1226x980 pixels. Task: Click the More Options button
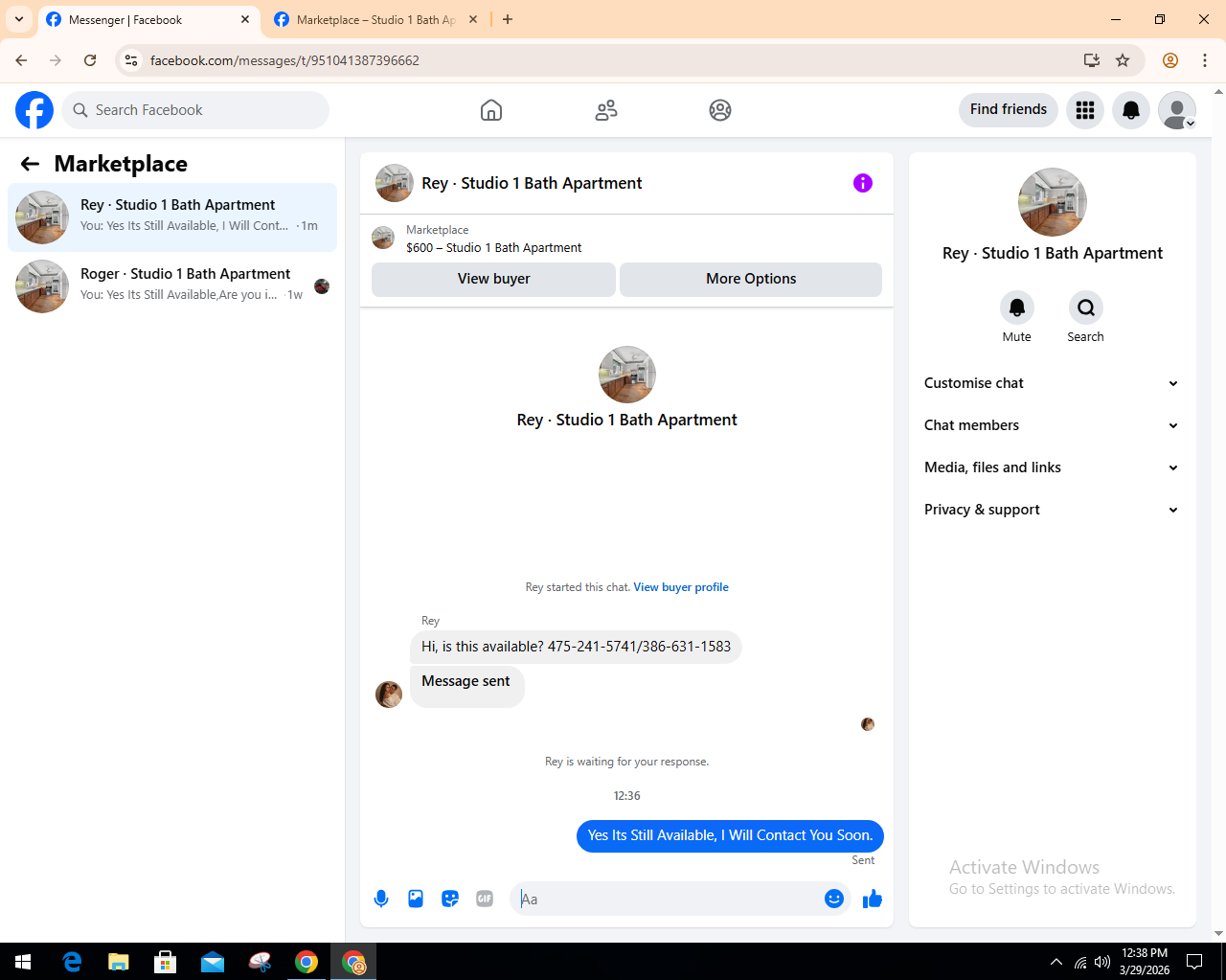click(x=751, y=279)
